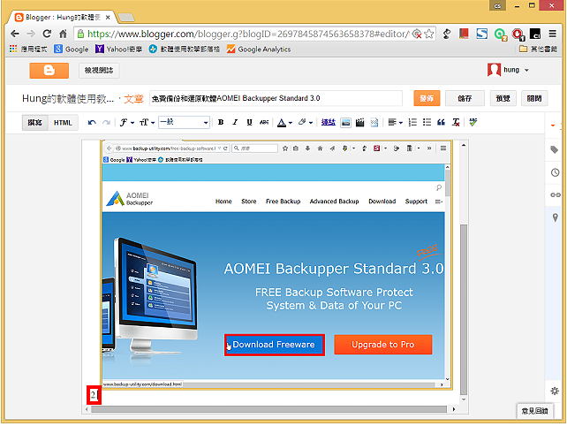Remove formatting from selection

pos(456,122)
